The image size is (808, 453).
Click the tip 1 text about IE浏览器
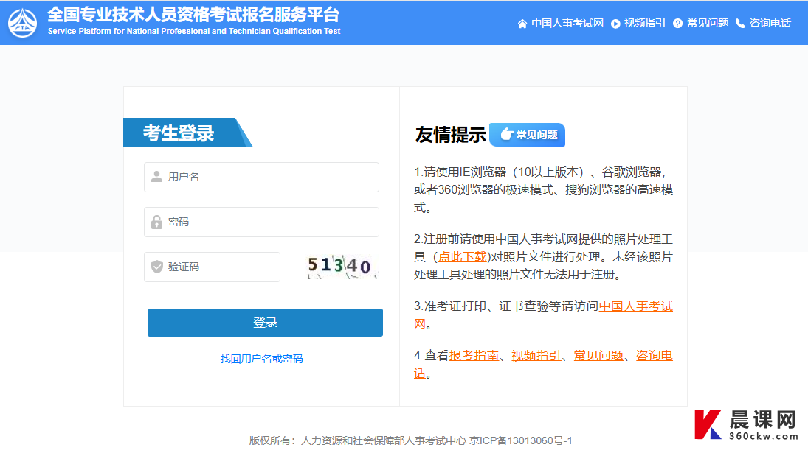[x=543, y=190]
